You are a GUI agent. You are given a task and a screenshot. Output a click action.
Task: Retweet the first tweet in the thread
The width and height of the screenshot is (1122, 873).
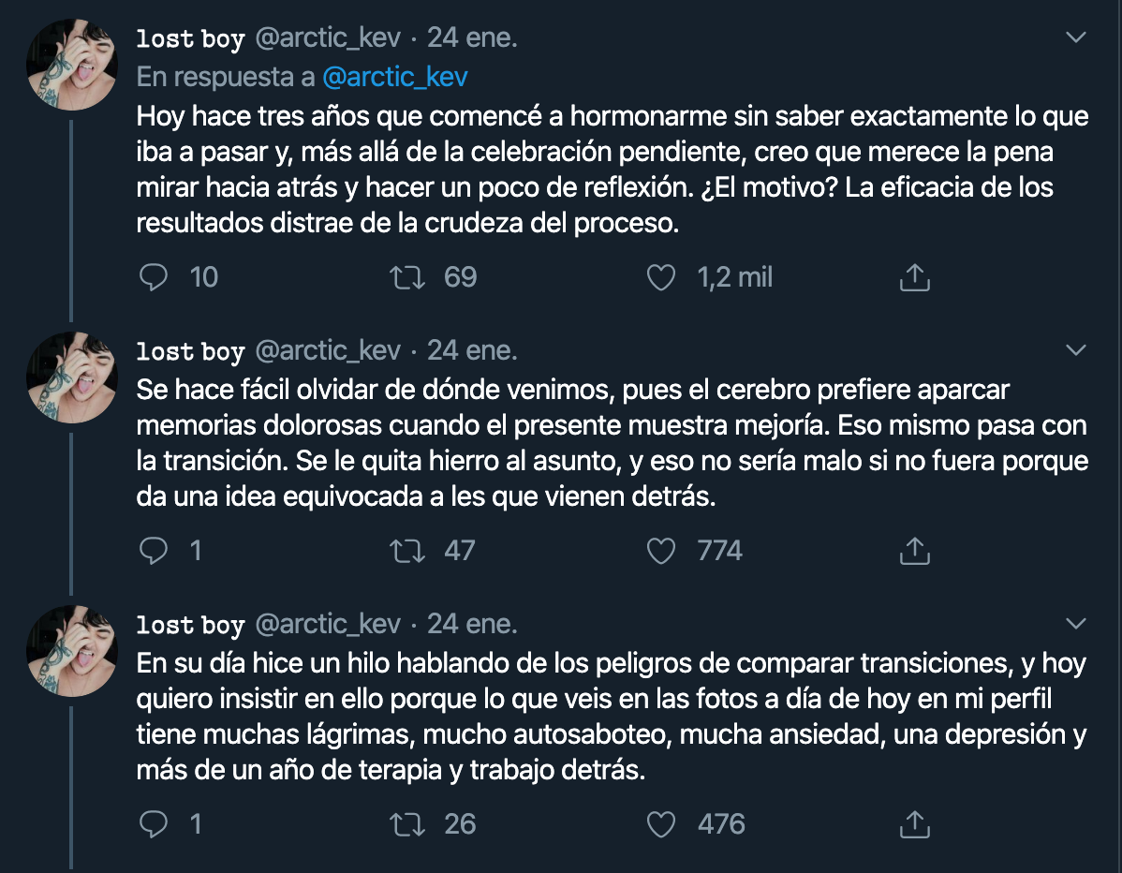coord(408,277)
